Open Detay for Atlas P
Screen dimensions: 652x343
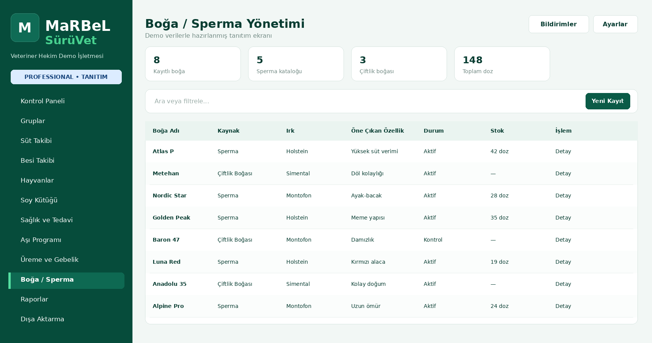coord(563,151)
